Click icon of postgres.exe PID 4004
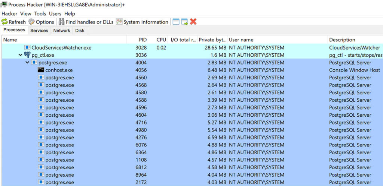This screenshot has height=186, width=383. 34,63
